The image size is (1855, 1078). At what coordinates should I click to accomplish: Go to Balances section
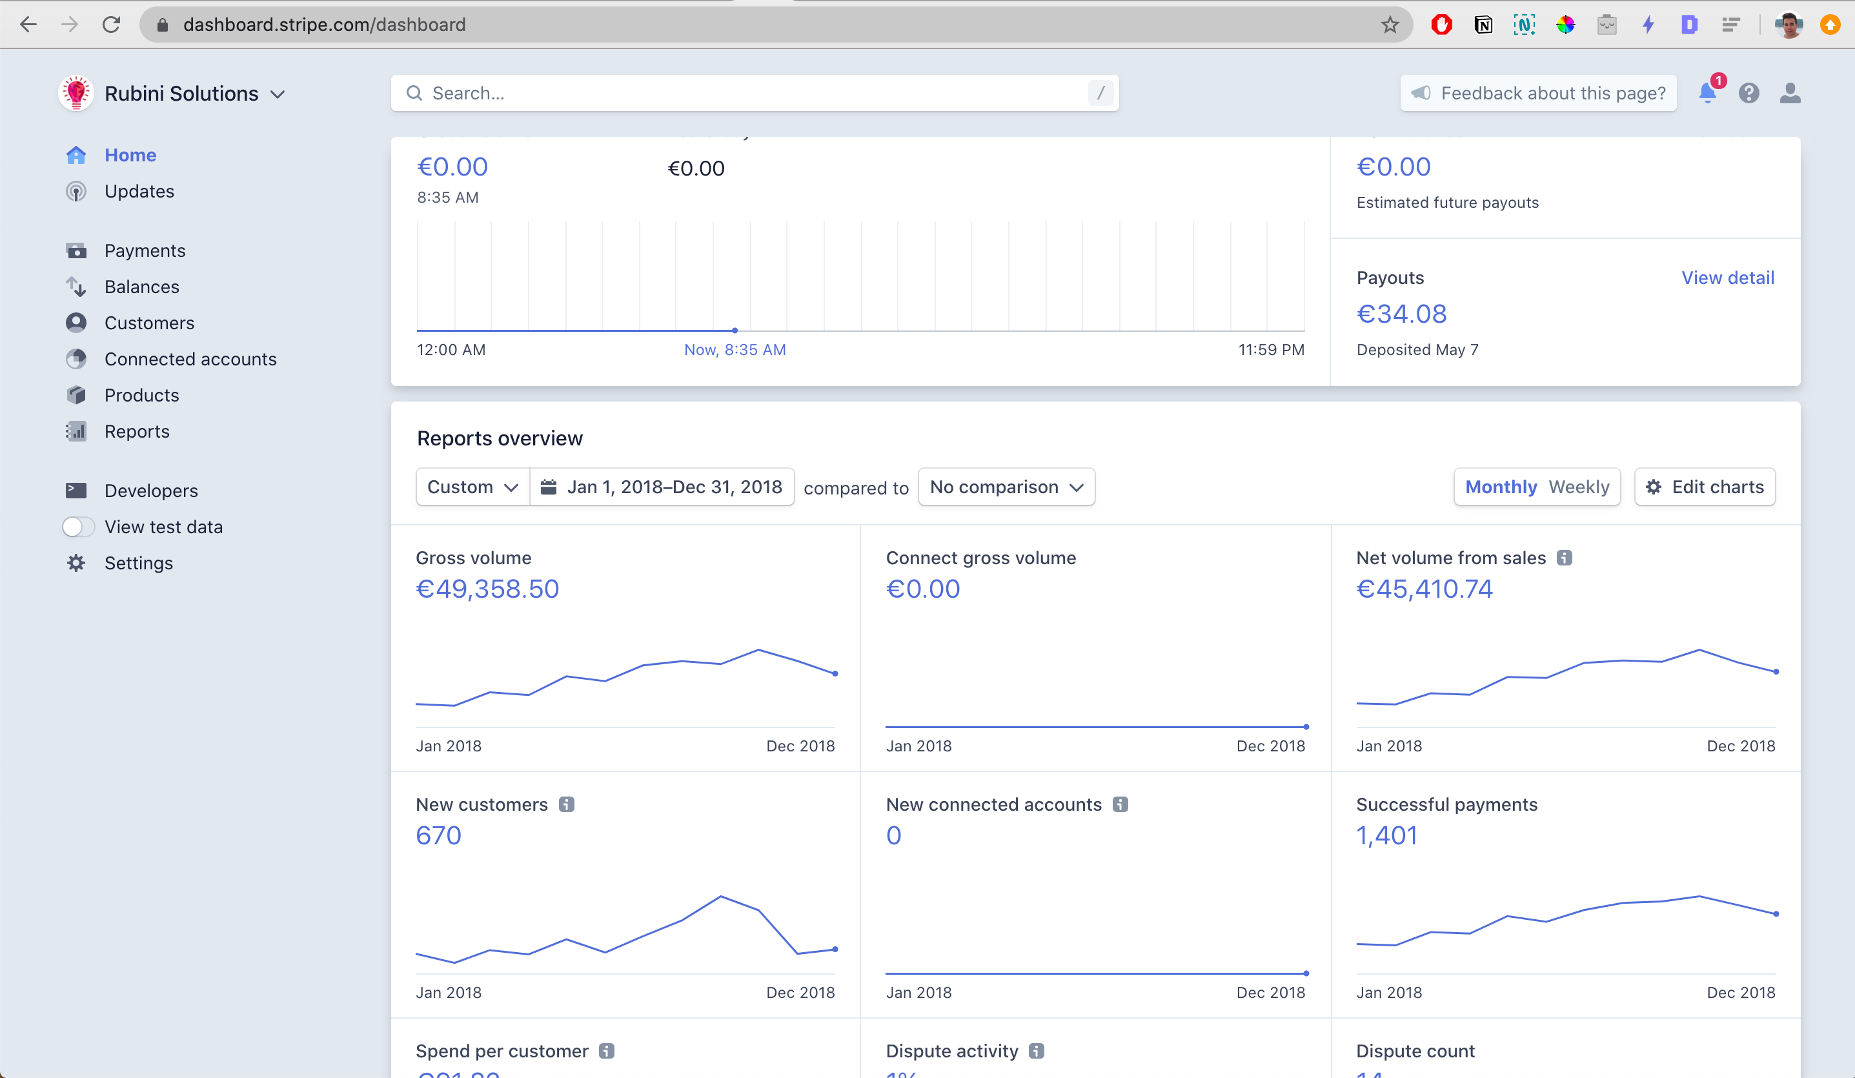142,287
